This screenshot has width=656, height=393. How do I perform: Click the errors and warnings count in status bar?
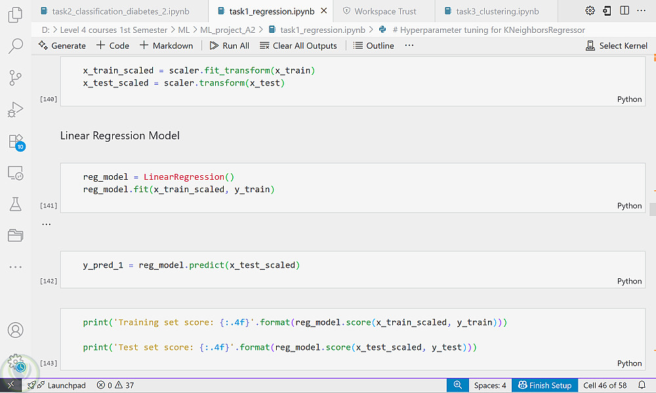[115, 385]
